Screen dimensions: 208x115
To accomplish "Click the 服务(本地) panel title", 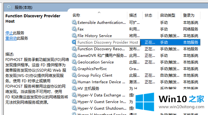I will (24, 8).
